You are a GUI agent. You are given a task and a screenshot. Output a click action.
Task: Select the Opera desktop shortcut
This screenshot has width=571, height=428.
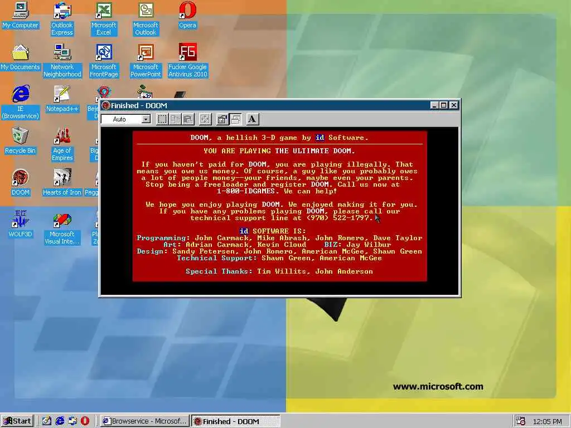tap(187, 15)
